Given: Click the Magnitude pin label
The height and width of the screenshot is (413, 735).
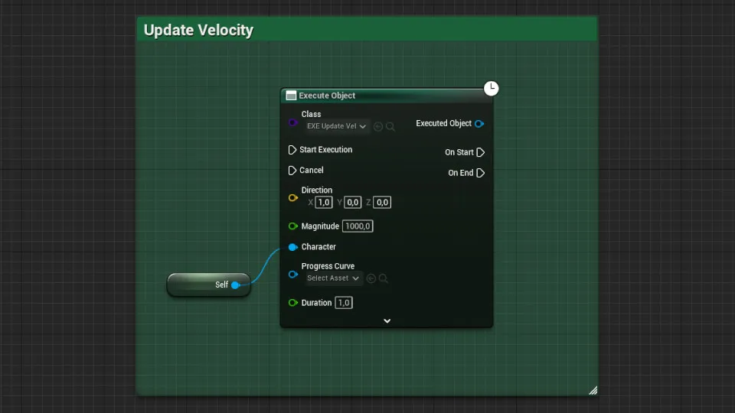Looking at the screenshot, I should click(x=320, y=226).
